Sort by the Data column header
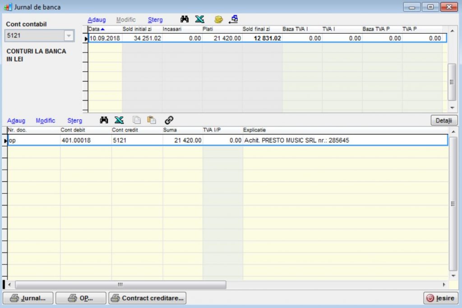This screenshot has height=308, width=462. (x=97, y=29)
